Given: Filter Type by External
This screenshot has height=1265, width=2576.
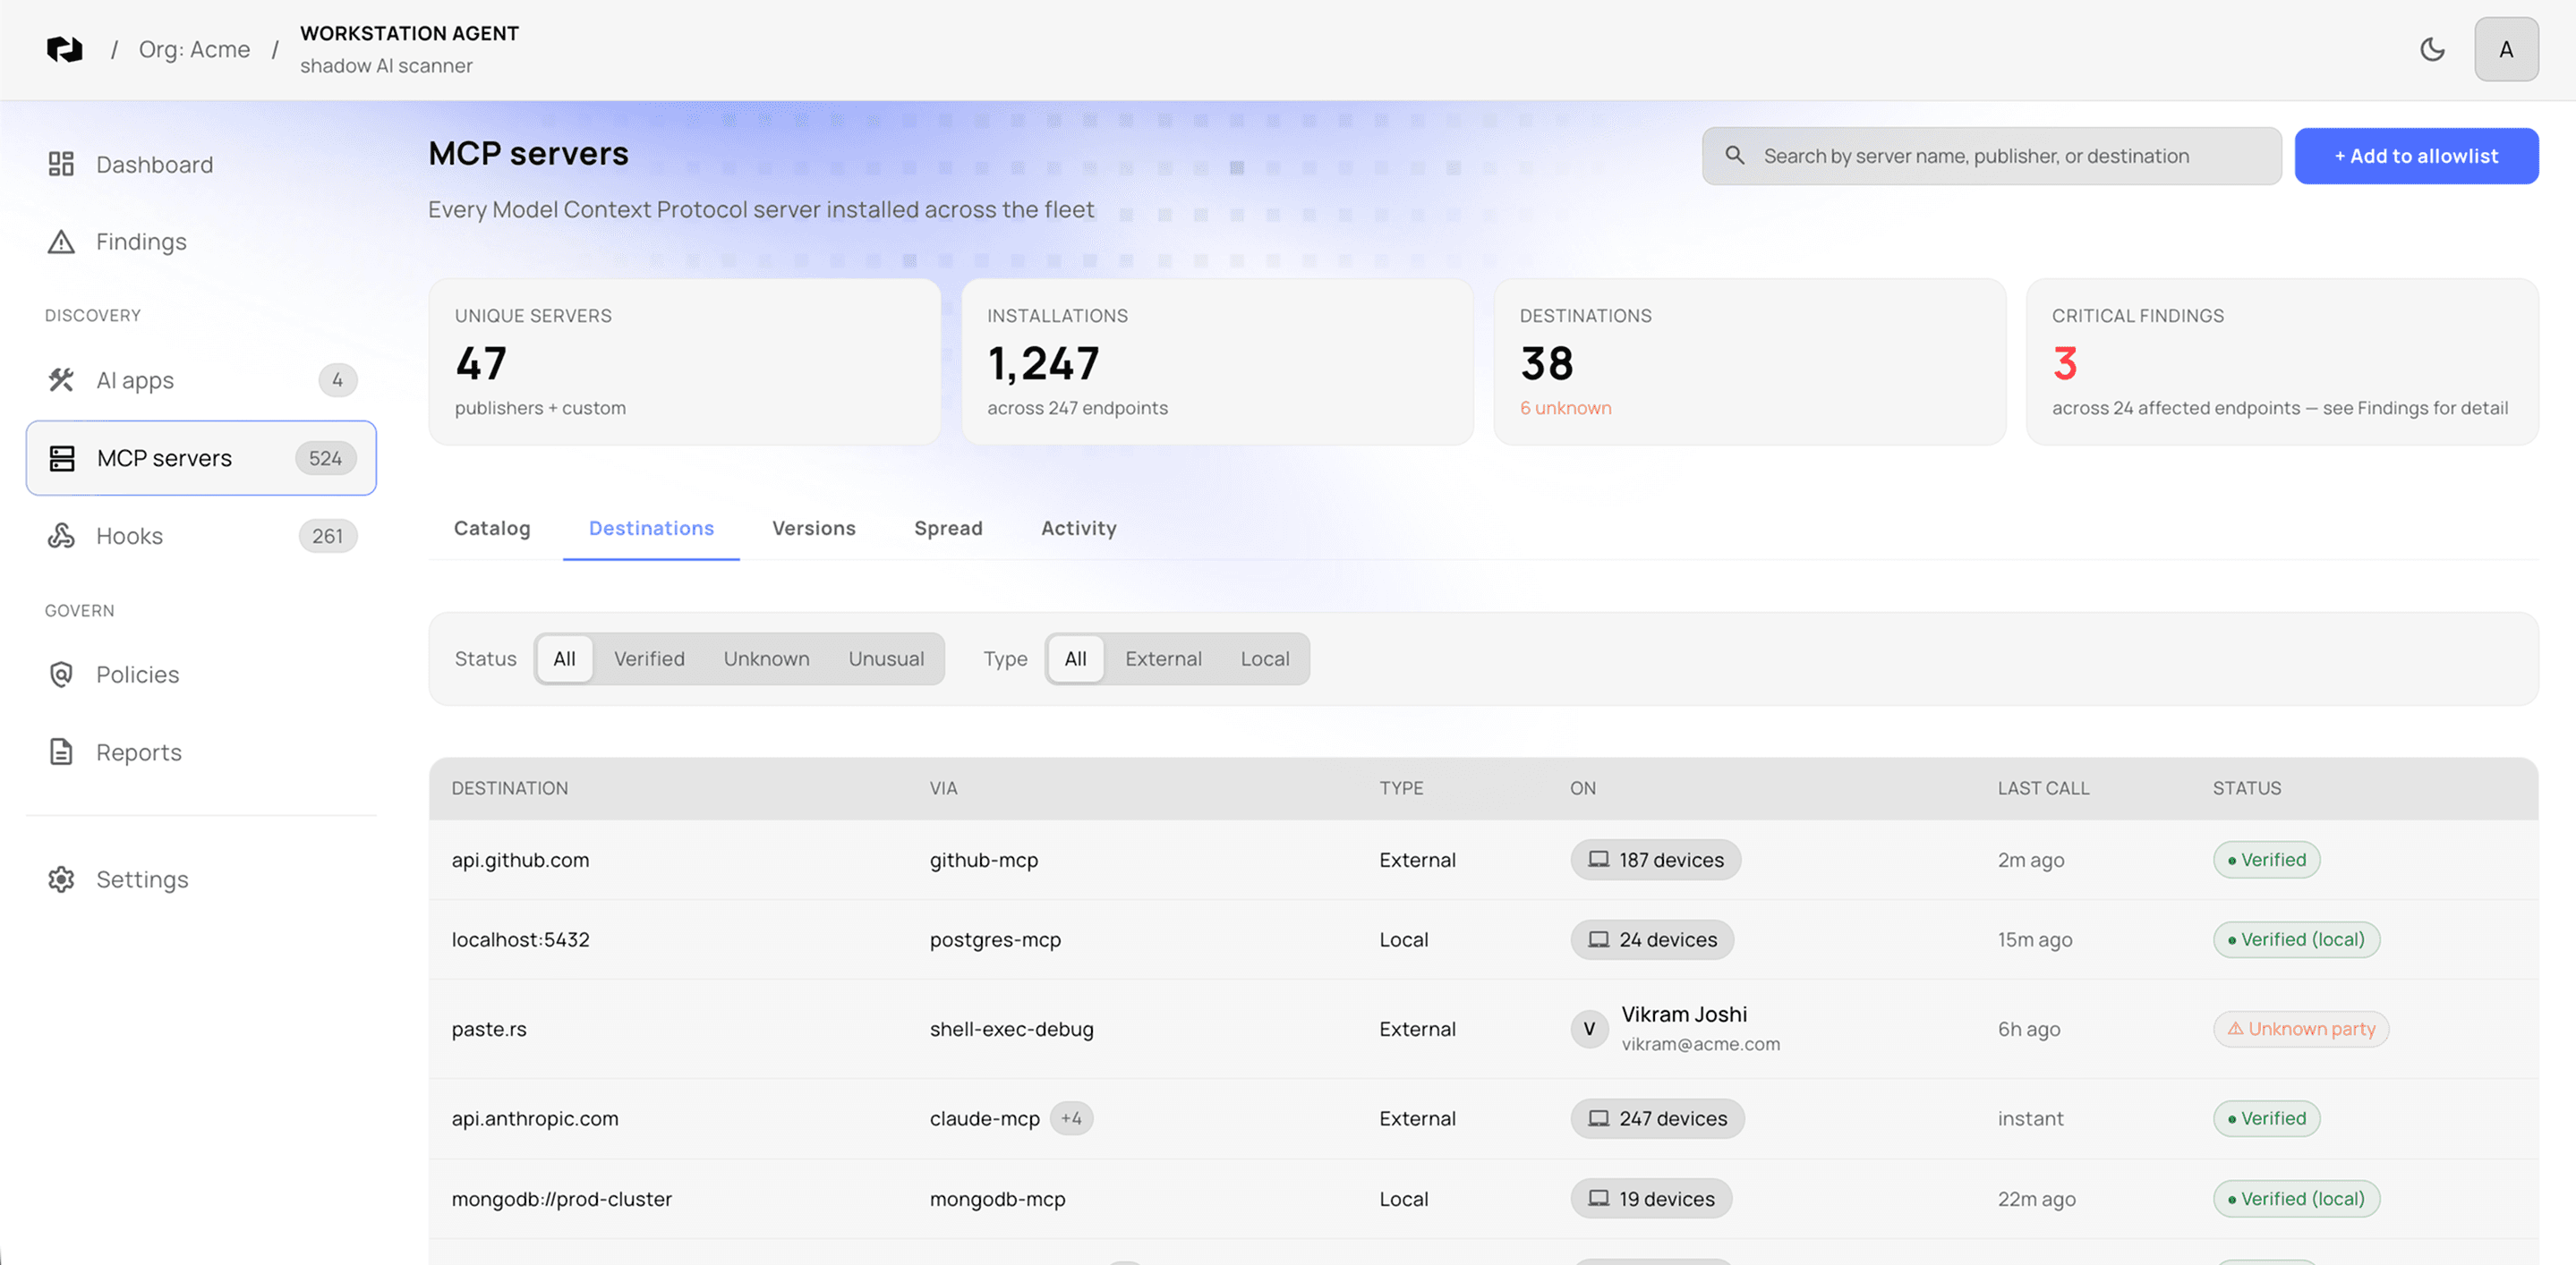Looking at the screenshot, I should pyautogui.click(x=1163, y=658).
